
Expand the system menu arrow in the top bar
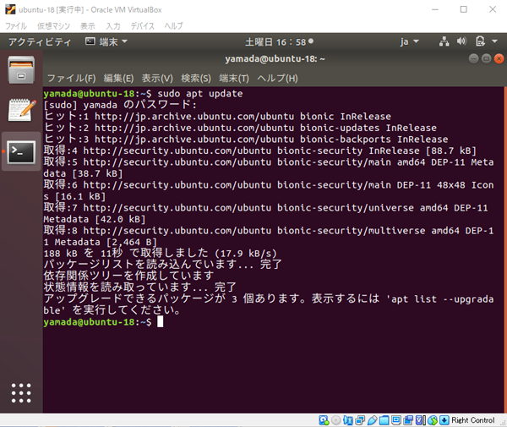(494, 41)
